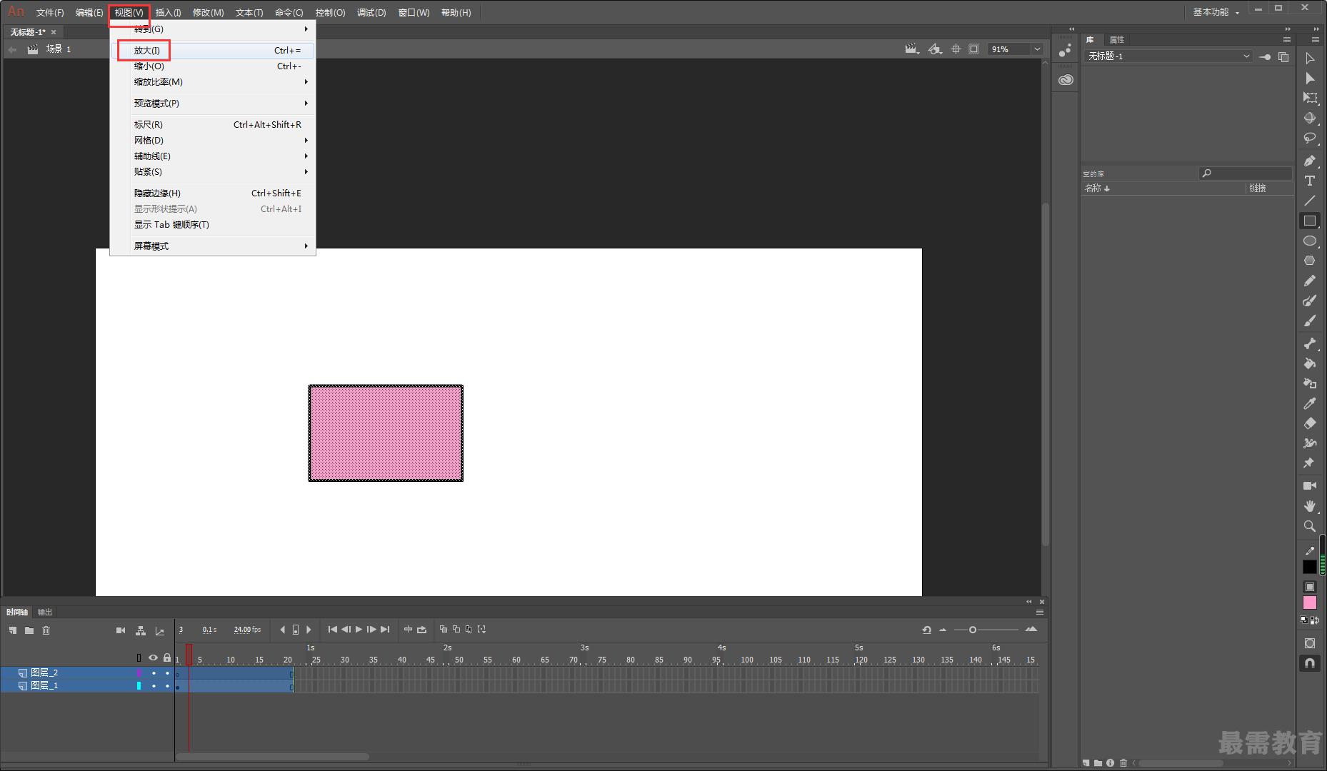
Task: Create a new layer folder
Action: 29,630
